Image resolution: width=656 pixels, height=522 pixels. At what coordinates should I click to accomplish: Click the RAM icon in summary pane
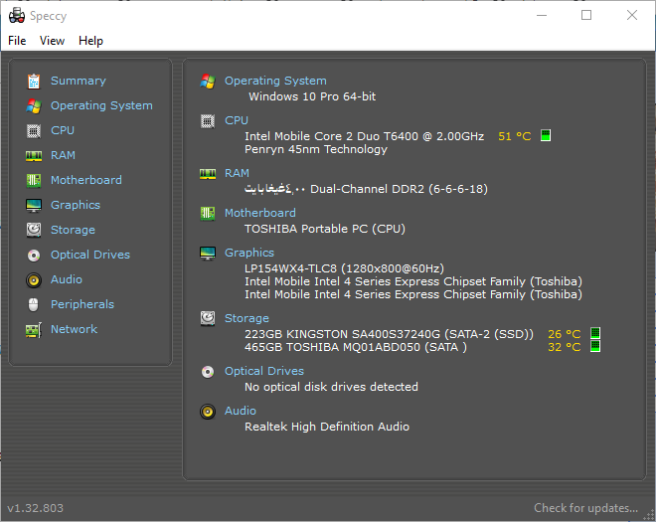208,174
